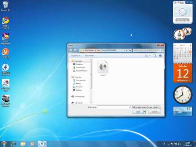Select Downloads under Favorites

(x=80, y=67)
